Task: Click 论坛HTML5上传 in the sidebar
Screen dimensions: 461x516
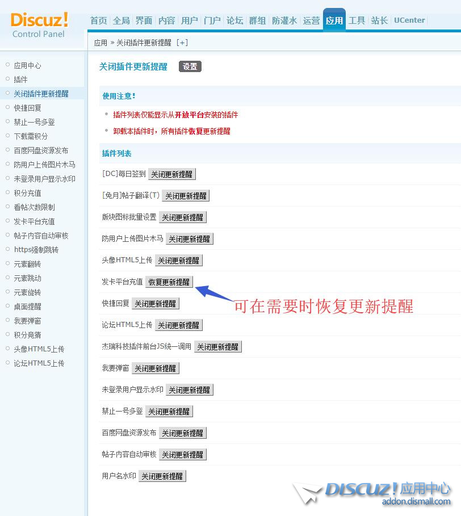Action: tap(39, 363)
